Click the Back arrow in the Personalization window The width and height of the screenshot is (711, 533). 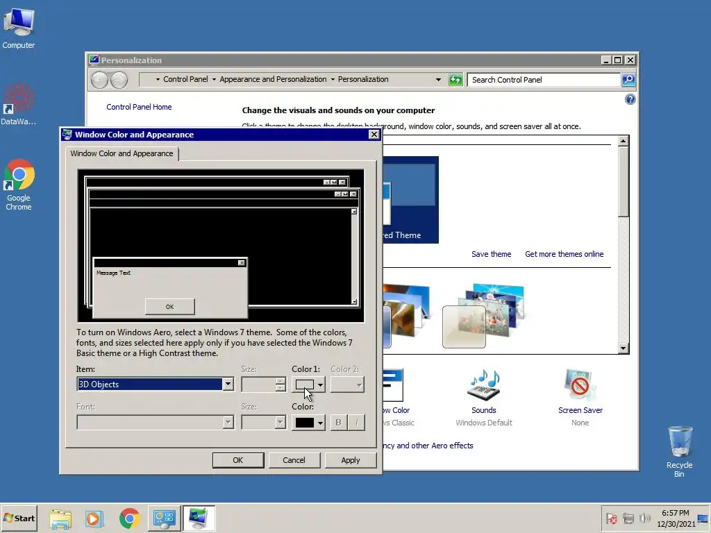pos(99,80)
